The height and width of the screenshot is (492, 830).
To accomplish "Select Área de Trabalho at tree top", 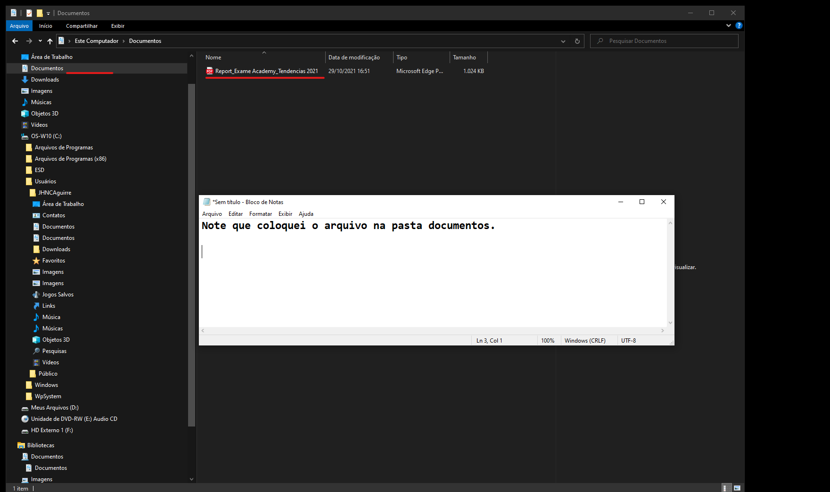I will click(52, 57).
